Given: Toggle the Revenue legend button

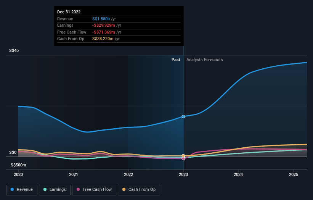Looking at the screenshot, I should (22, 190).
